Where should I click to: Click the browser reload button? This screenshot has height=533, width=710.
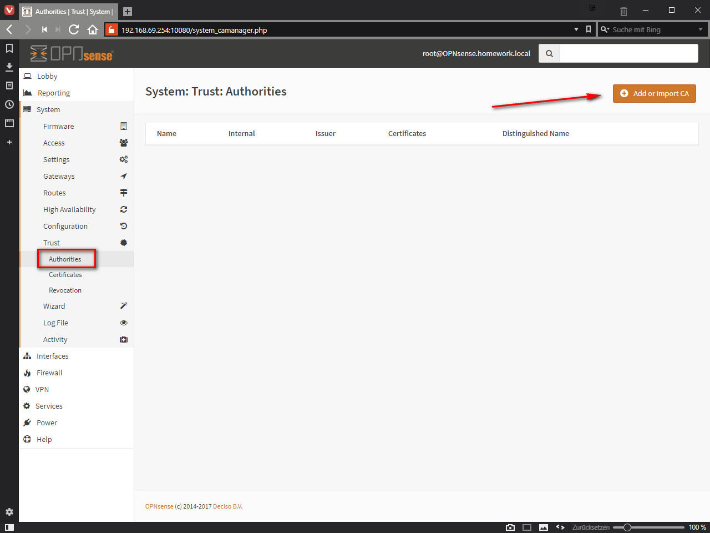click(x=74, y=29)
